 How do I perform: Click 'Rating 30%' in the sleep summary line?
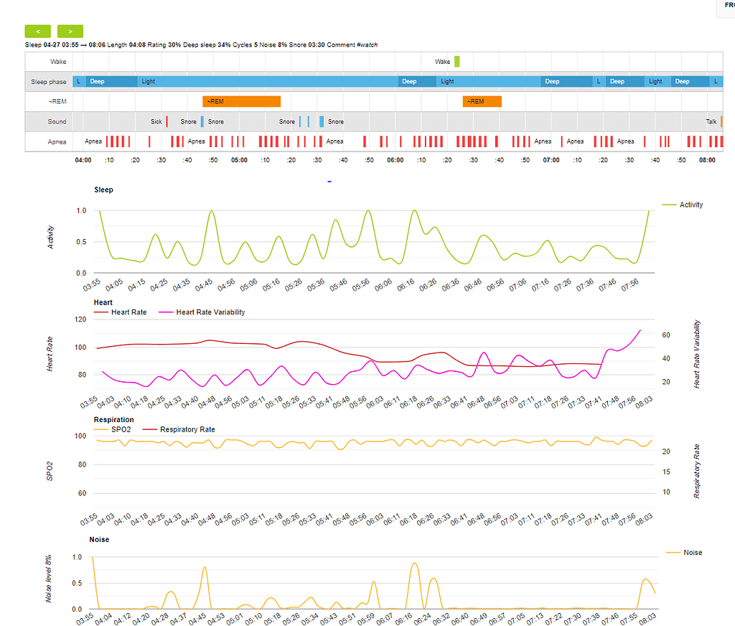coord(164,45)
